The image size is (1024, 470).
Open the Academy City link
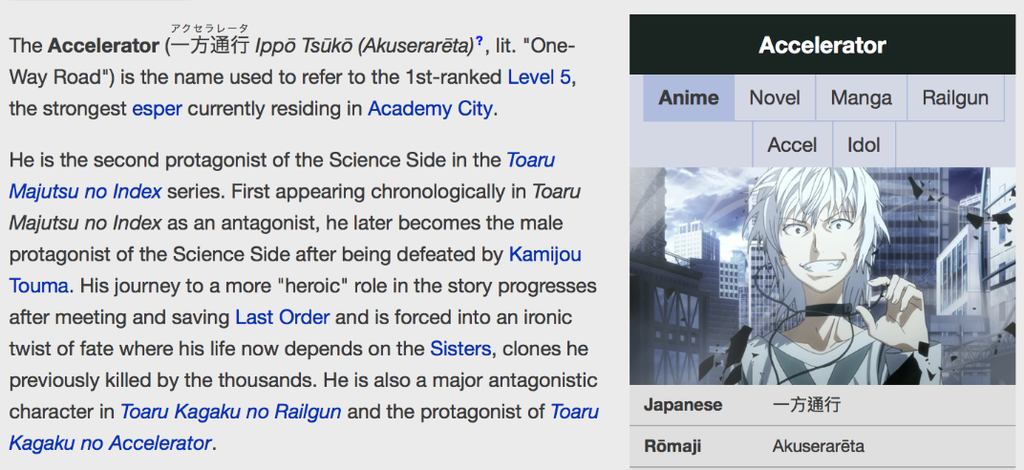[x=430, y=108]
